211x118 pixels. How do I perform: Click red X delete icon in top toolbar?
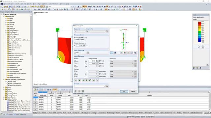pyautogui.click(x=122, y=7)
